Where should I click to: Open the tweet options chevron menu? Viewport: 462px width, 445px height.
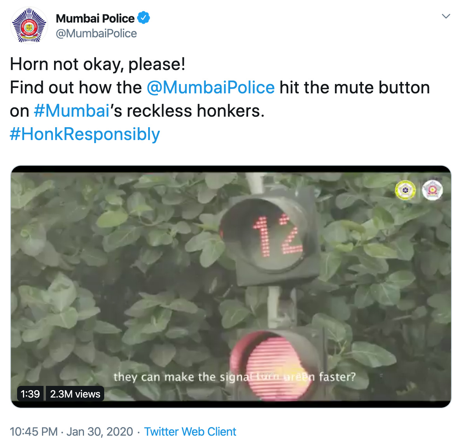point(446,16)
